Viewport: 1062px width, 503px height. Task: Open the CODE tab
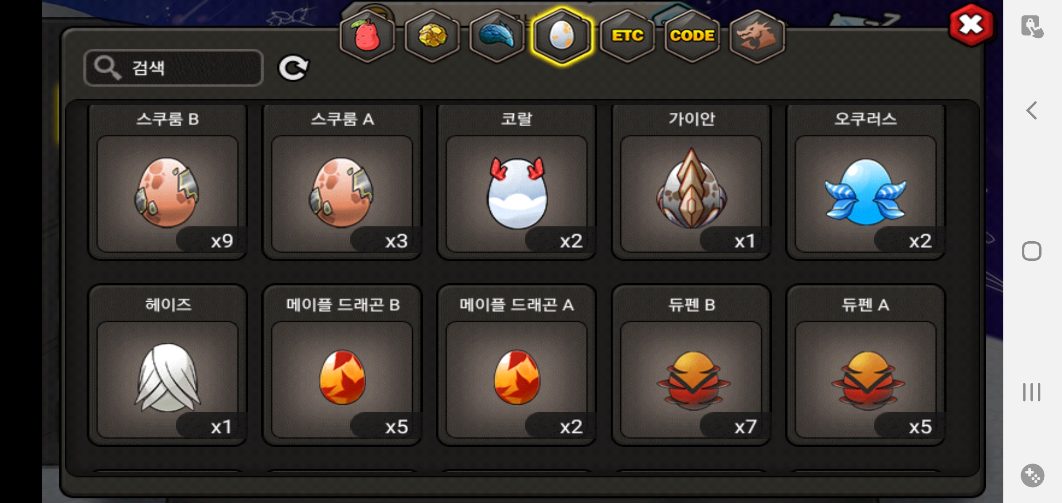(x=692, y=36)
